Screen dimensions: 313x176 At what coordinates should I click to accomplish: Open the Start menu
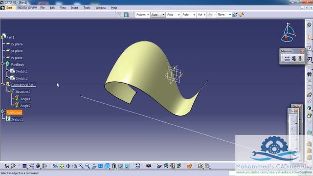tap(9, 8)
